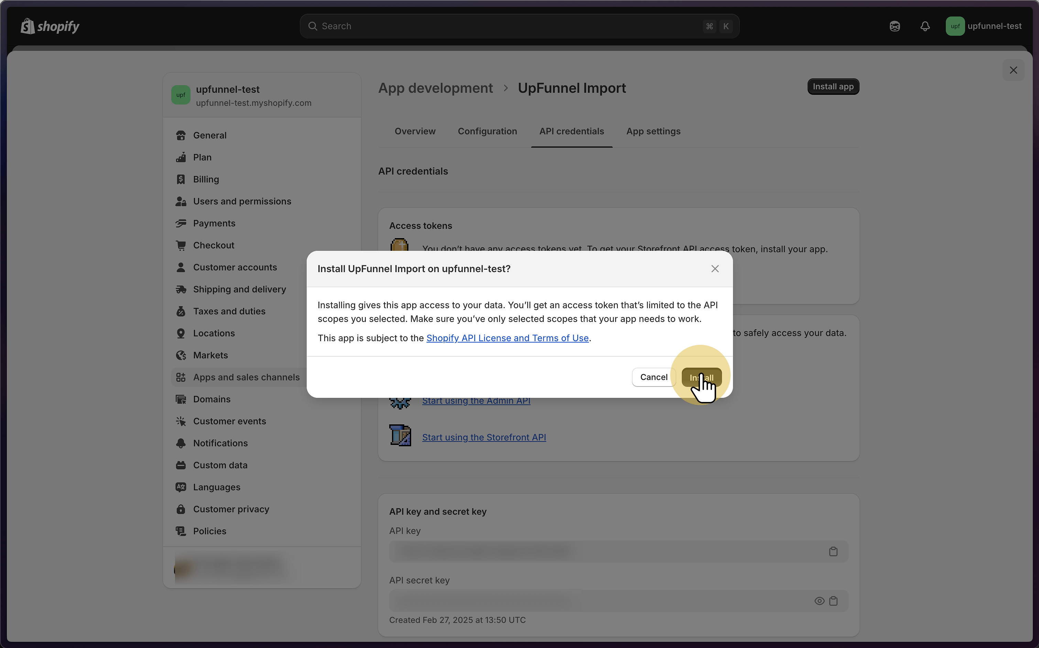Click the notifications bell icon
This screenshot has height=648, width=1039.
[925, 26]
